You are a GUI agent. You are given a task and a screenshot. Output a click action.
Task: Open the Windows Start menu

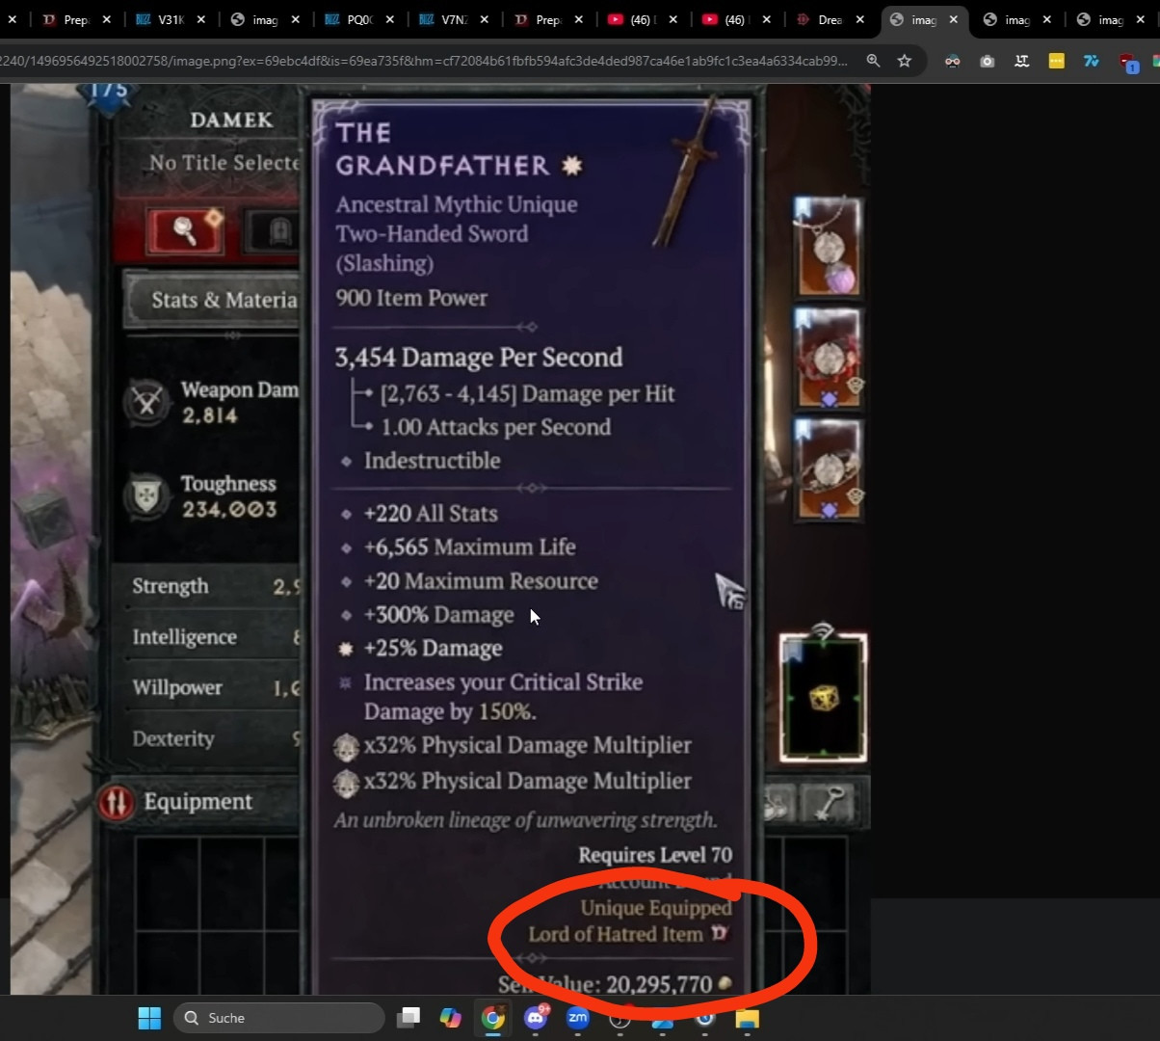click(149, 1018)
